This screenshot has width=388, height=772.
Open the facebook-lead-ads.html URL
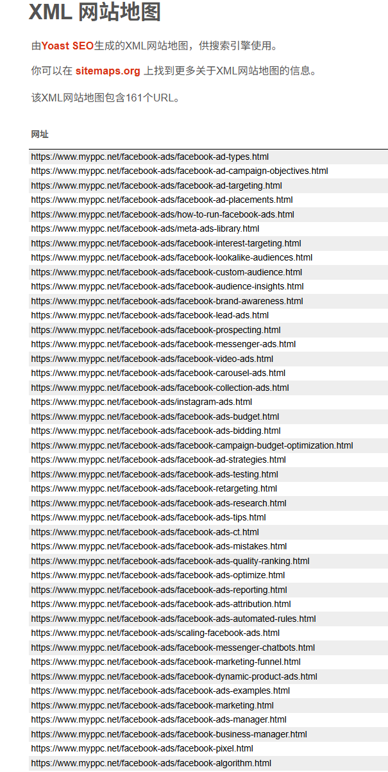point(150,315)
